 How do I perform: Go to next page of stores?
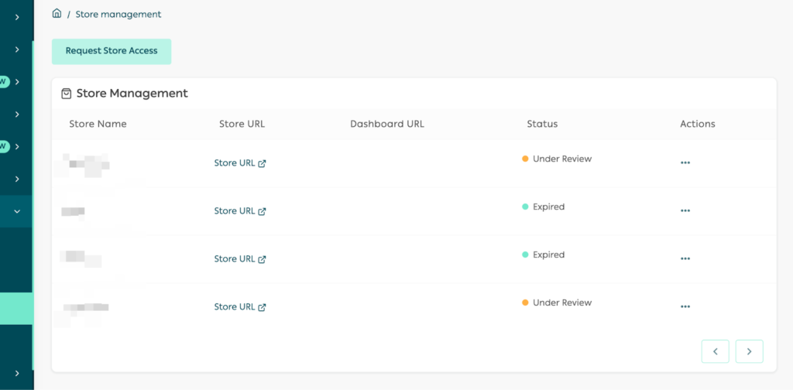tap(749, 351)
